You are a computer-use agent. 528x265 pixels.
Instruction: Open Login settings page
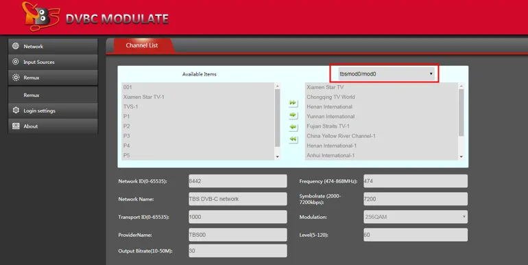tap(53, 111)
